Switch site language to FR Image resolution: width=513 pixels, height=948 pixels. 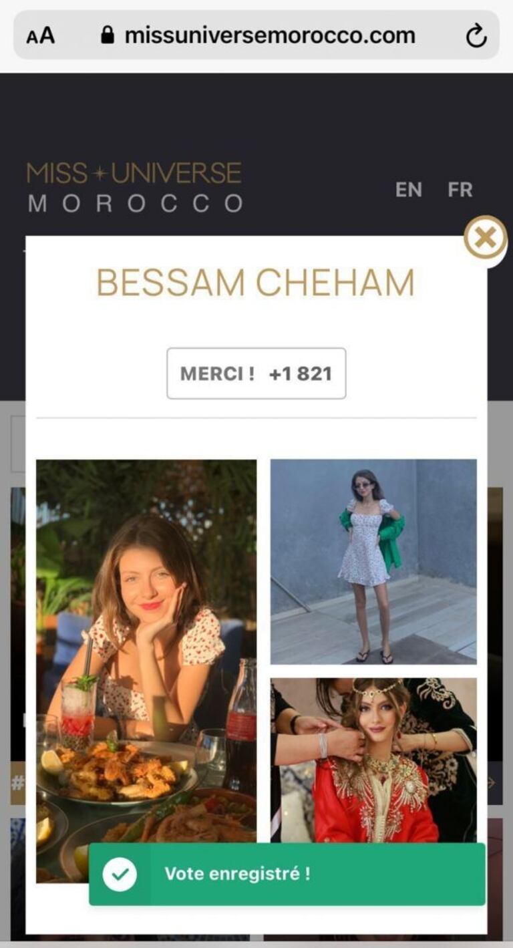460,190
